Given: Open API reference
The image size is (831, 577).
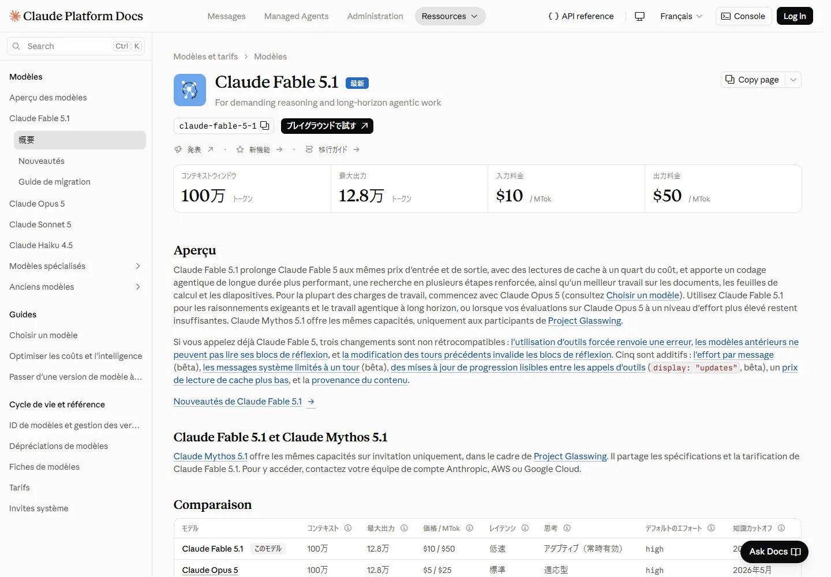Looking at the screenshot, I should click(581, 16).
